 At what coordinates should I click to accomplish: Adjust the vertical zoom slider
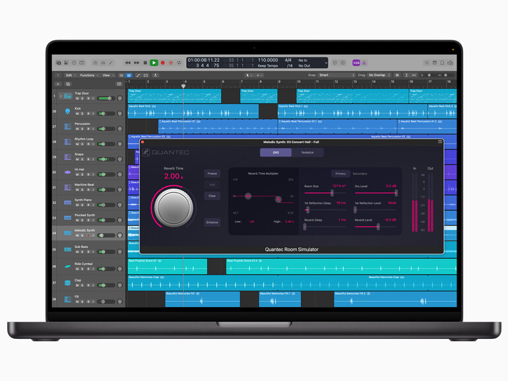click(x=429, y=75)
